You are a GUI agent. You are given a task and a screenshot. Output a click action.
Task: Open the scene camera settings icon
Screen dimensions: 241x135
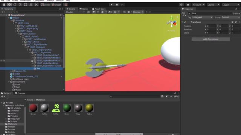pos(129,12)
